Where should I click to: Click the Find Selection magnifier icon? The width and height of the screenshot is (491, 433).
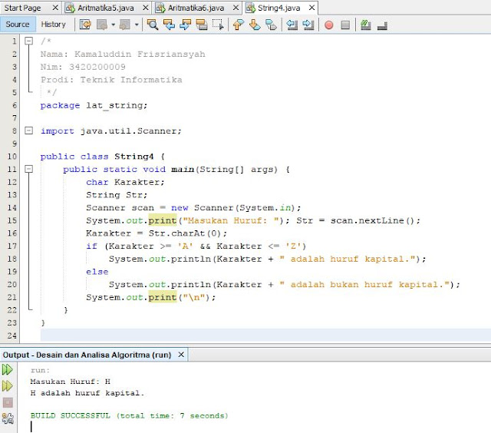pos(153,25)
